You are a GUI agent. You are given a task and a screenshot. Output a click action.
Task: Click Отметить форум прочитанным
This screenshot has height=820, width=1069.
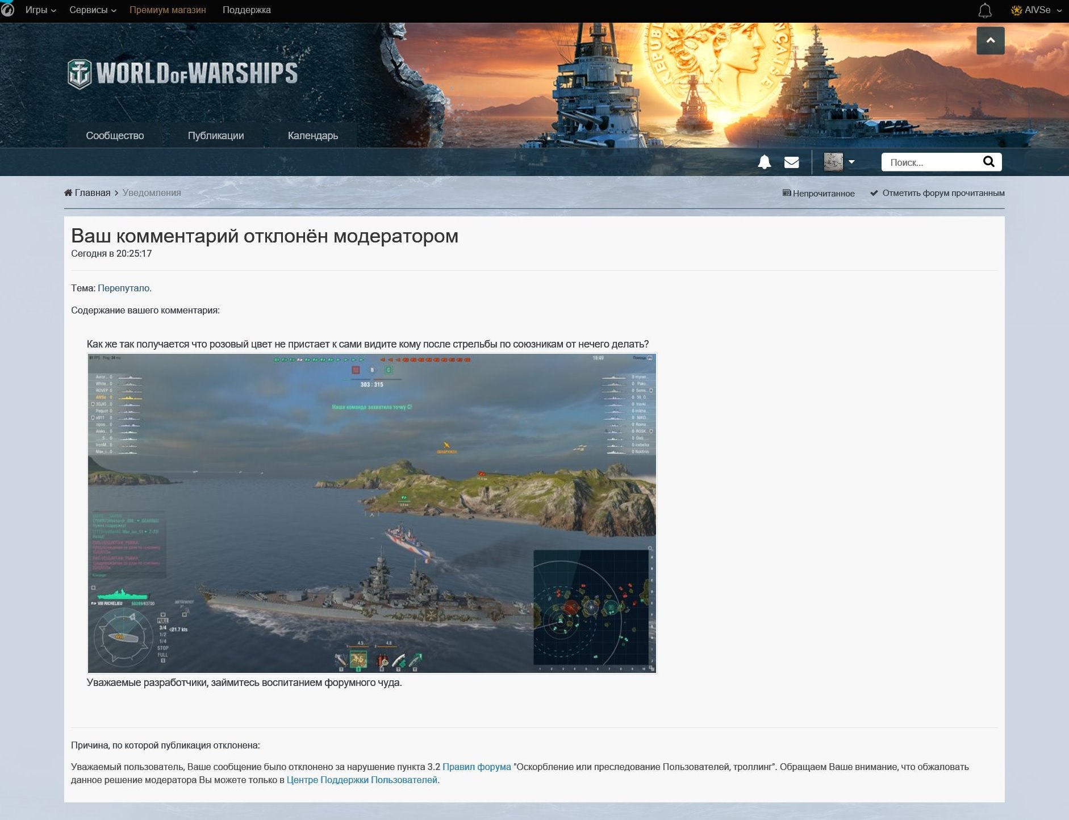point(938,193)
